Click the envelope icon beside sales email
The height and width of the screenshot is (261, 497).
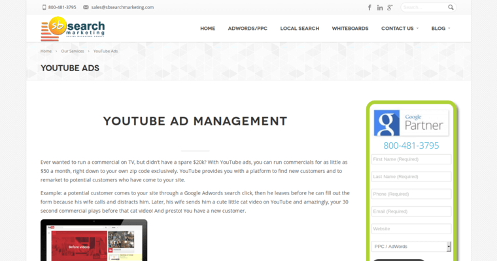click(x=86, y=7)
